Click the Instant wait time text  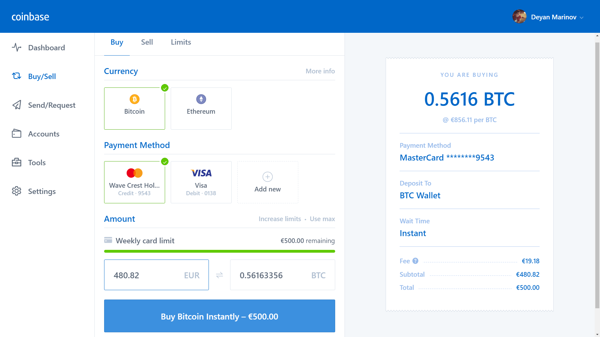(x=413, y=233)
